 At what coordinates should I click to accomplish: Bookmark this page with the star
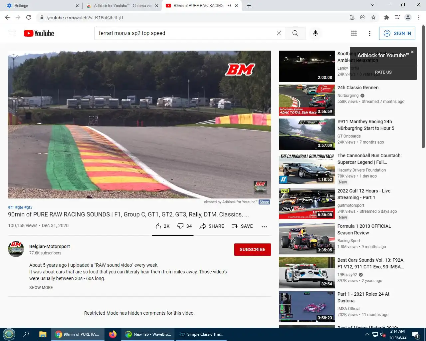tap(373, 17)
